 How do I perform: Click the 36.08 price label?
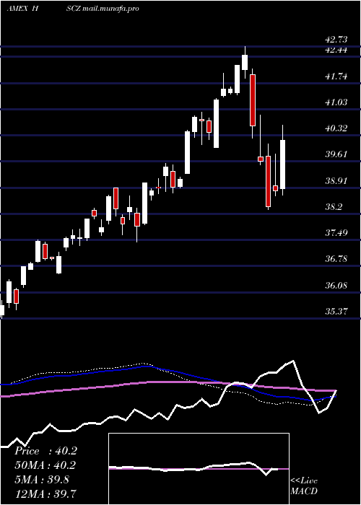point(336,286)
